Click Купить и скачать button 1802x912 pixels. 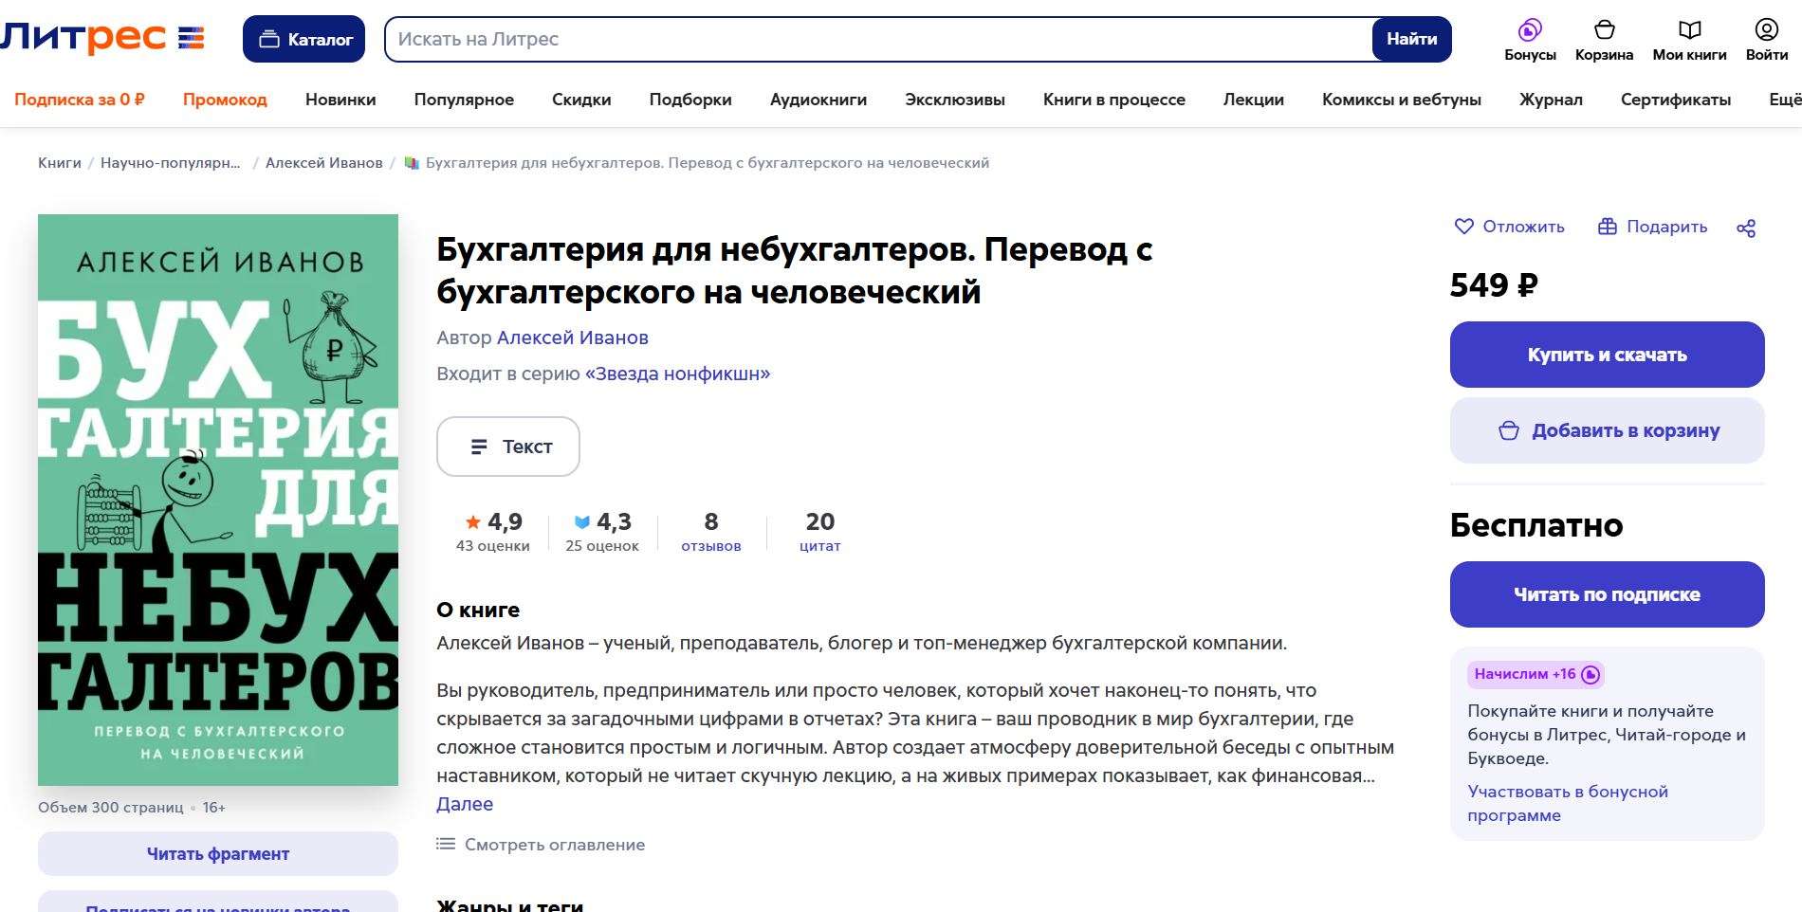(x=1607, y=355)
